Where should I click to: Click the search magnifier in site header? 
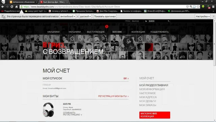[168, 21]
